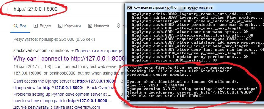
Task: Click 'Starting development server at' line
Action: click(x=190, y=92)
